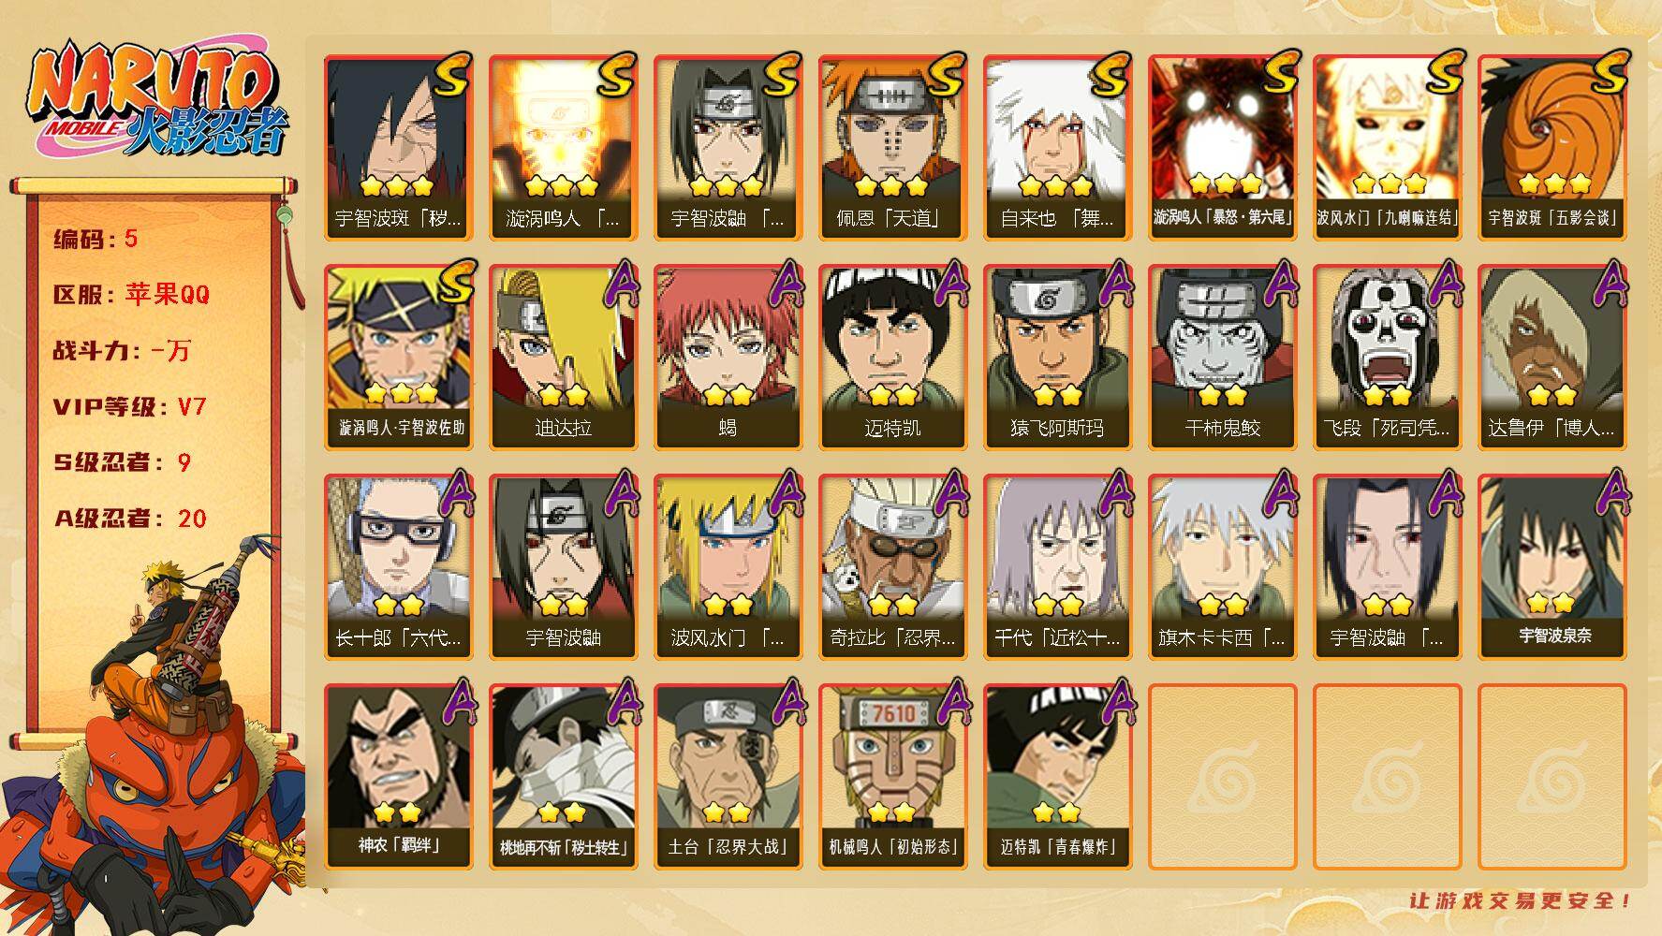Select the 波风水门「九喇嘛连结」 card
The height and width of the screenshot is (936, 1662).
pyautogui.click(x=1387, y=147)
